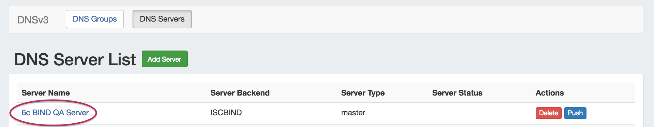This screenshot has height=127, width=654.
Task: Click the table header row between Status and Actions
Action: (x=509, y=93)
